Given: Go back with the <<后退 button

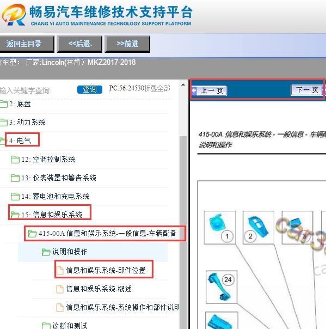Looking at the screenshot, I should [x=79, y=44].
